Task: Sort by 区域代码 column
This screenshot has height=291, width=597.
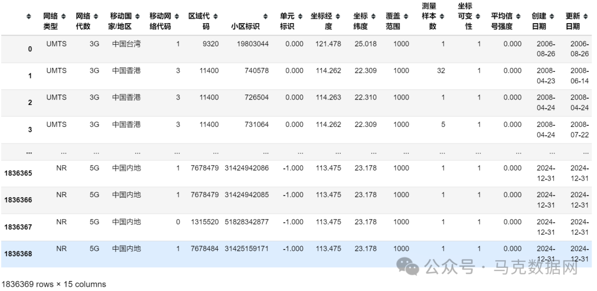Action: click(216, 17)
